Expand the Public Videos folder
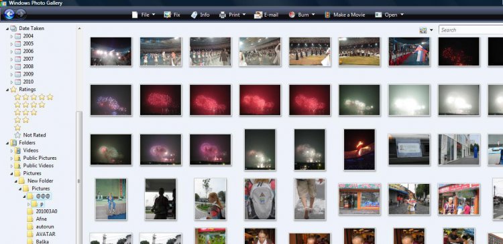Image resolution: width=503 pixels, height=244 pixels. [x=11, y=166]
